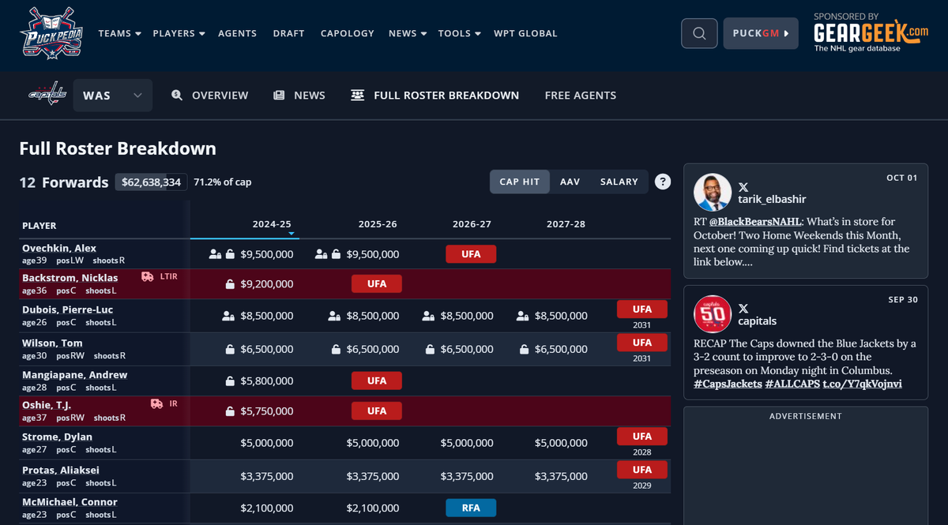Click the 2027-28 column header
The height and width of the screenshot is (525, 948).
click(x=566, y=224)
